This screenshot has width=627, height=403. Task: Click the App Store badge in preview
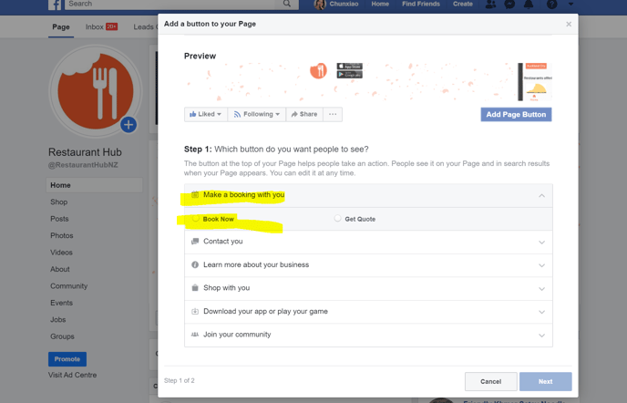pos(349,67)
